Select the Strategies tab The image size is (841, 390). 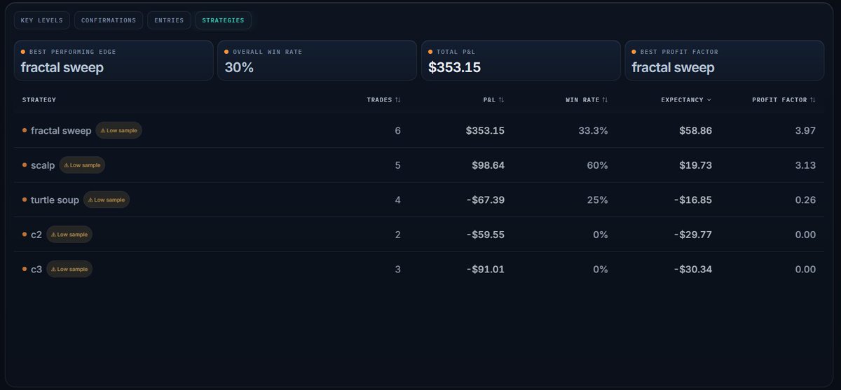pyautogui.click(x=223, y=20)
